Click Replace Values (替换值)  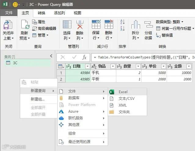[164, 35]
